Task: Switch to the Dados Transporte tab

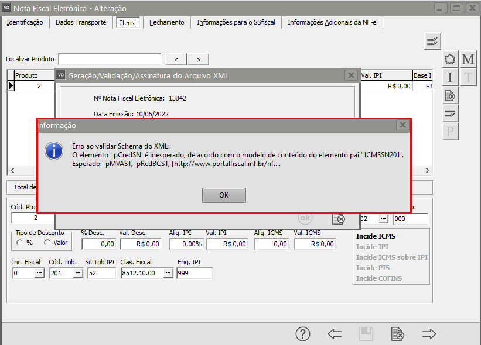Action: (x=81, y=22)
